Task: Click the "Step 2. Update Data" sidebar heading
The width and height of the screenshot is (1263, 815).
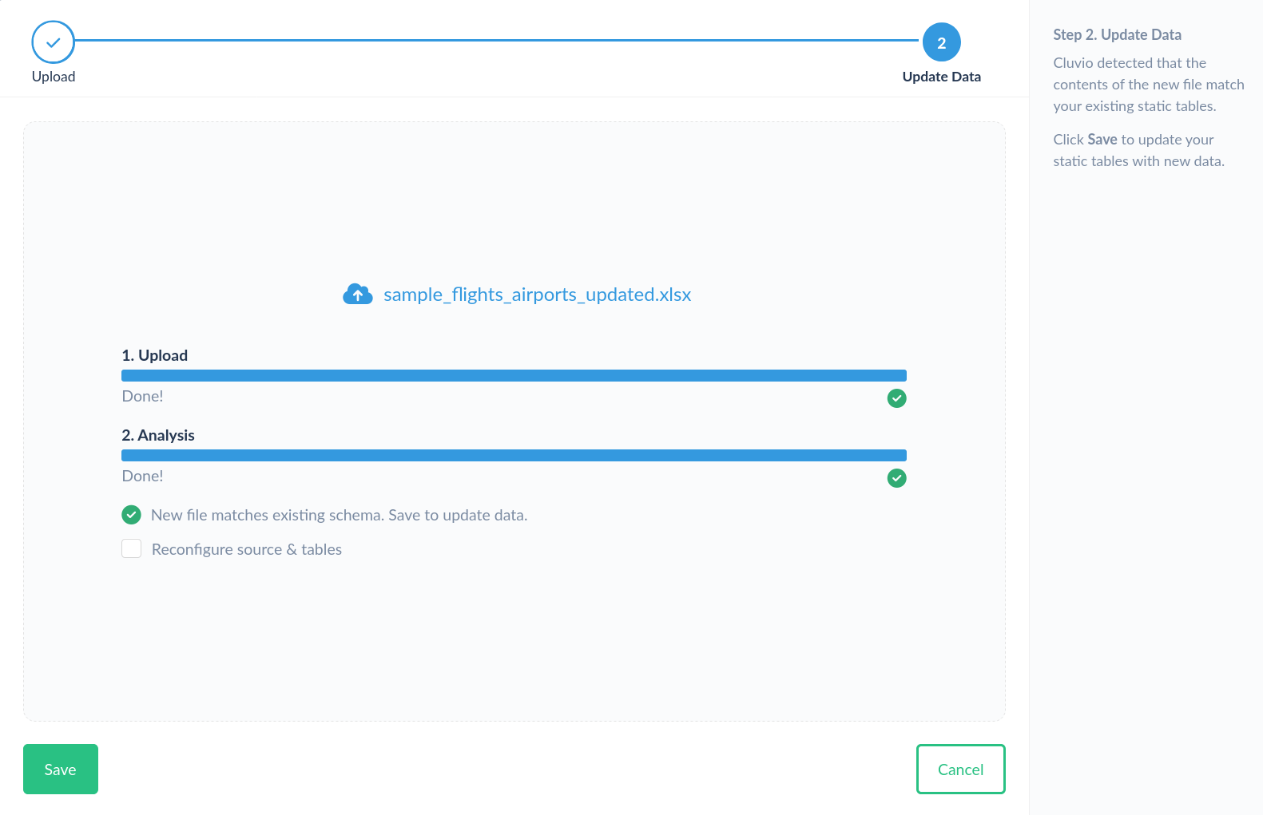Action: tap(1117, 34)
